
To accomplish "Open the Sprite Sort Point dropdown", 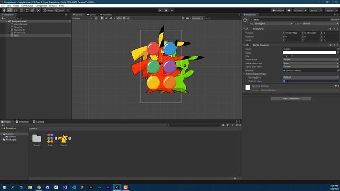I will tap(311, 67).
